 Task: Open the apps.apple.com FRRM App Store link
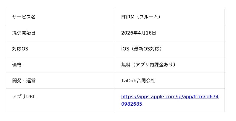click(x=170, y=97)
